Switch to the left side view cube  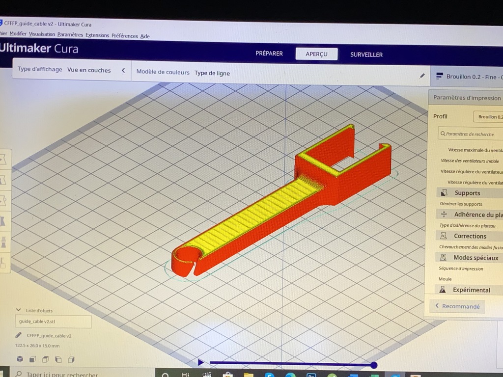coord(58,359)
